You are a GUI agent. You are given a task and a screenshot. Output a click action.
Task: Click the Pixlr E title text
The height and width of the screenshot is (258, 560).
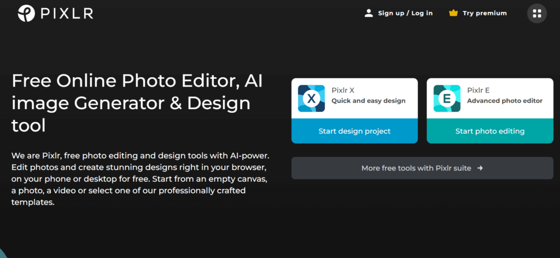click(x=479, y=90)
